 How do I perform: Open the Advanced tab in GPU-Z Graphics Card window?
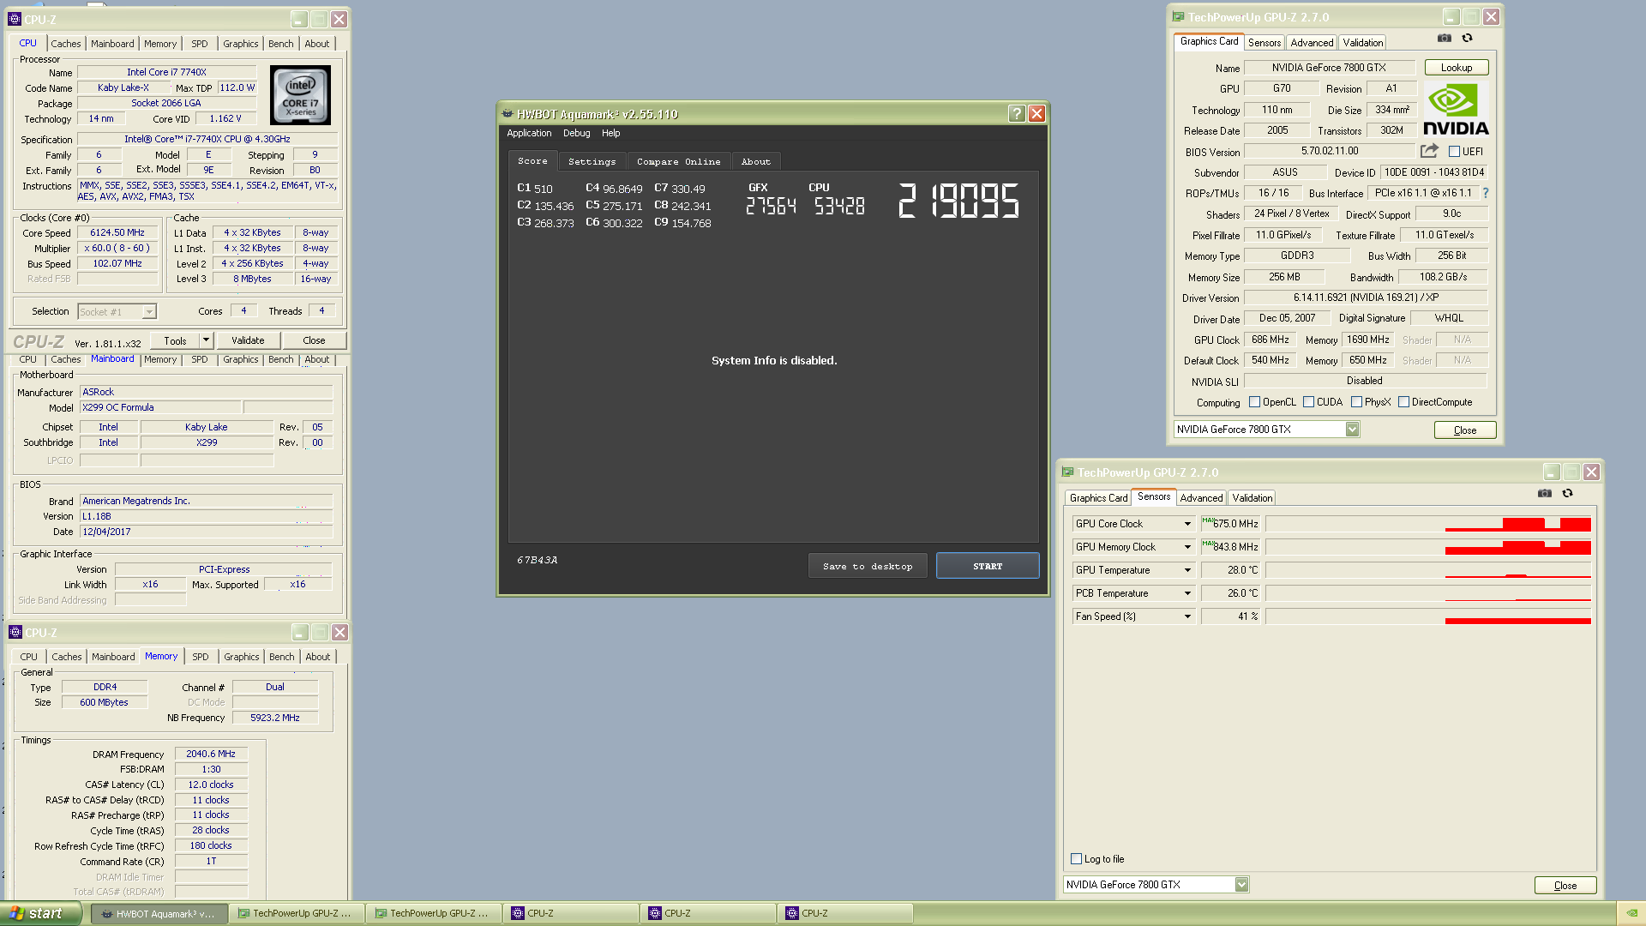1312,43
